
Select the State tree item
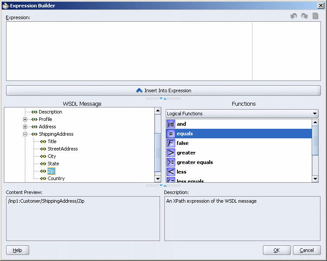pyautogui.click(x=53, y=164)
